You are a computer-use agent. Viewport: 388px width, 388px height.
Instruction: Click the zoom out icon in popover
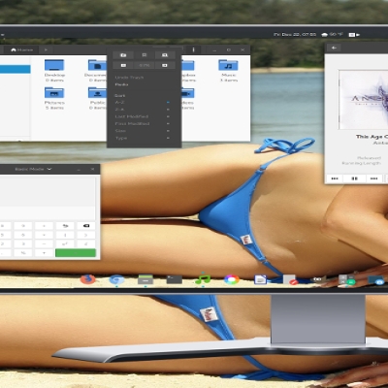click(x=123, y=65)
